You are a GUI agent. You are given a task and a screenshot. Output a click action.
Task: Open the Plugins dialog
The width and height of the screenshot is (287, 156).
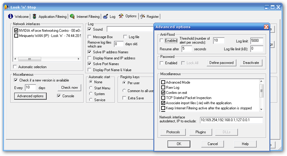[201, 132]
